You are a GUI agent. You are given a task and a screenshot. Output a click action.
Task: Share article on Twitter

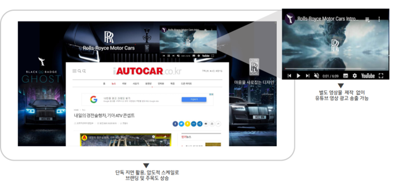pyautogui.click(x=181, y=124)
